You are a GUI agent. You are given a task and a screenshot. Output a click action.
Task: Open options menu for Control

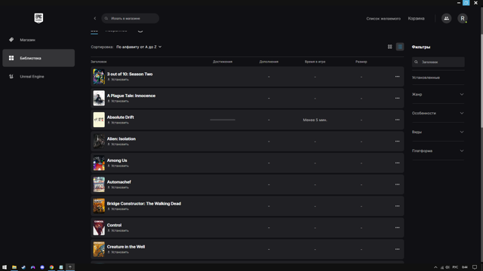(x=398, y=227)
